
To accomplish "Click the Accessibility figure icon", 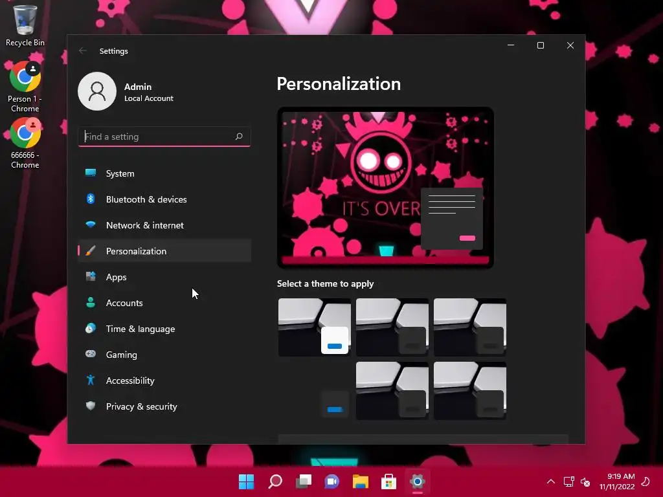I will coord(91,380).
